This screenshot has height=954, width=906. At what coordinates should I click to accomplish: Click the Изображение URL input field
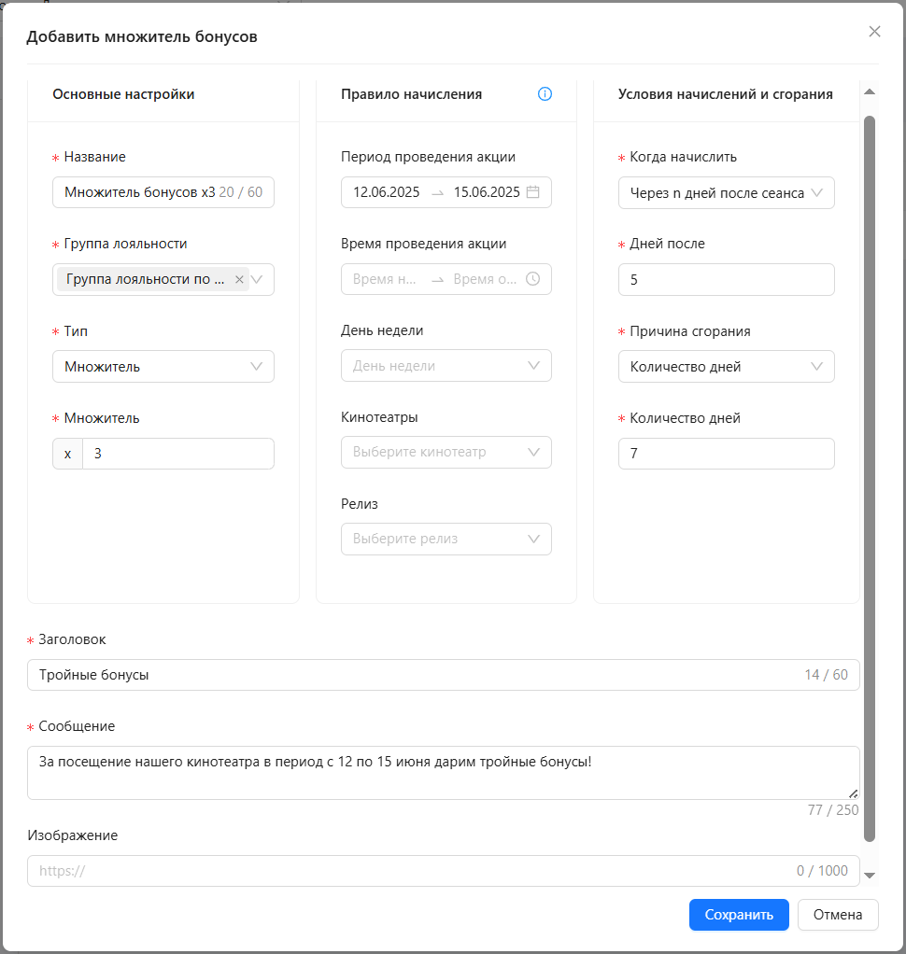point(444,871)
